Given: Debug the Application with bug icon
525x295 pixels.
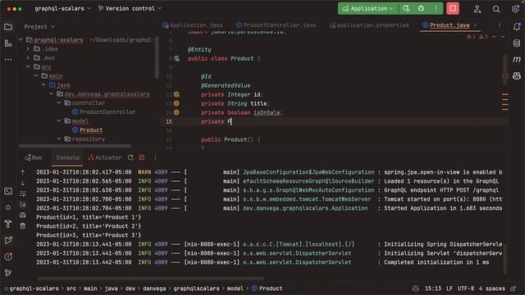Looking at the screenshot, I should pyautogui.click(x=421, y=9).
